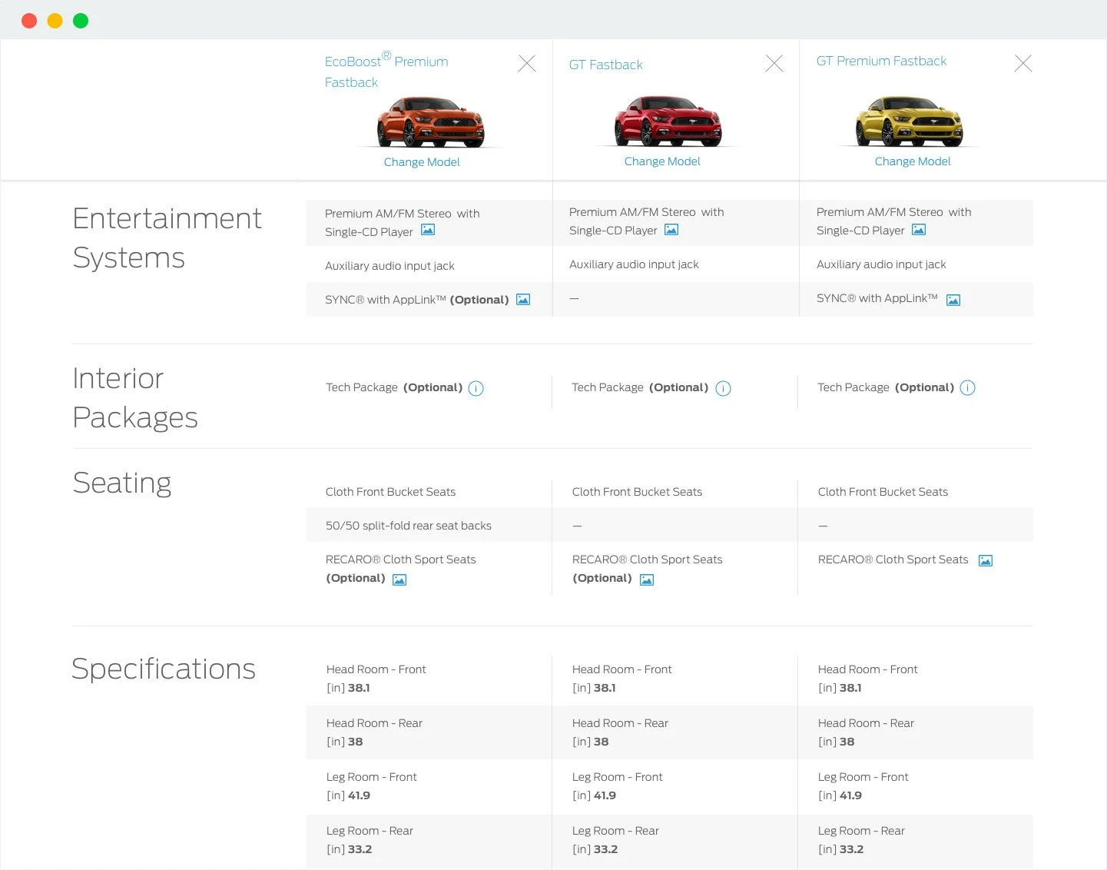Click GT Premium Head Room - Rear 38 value
The width and height of the screenshot is (1107, 870).
coord(847,742)
